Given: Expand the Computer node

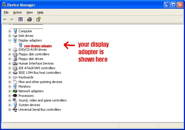Looking at the screenshot, I should (10, 31).
